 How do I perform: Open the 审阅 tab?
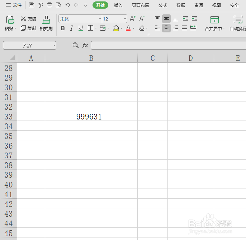click(198, 5)
